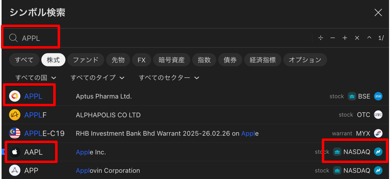Click the Apple logo beside AAPL

tap(15, 152)
